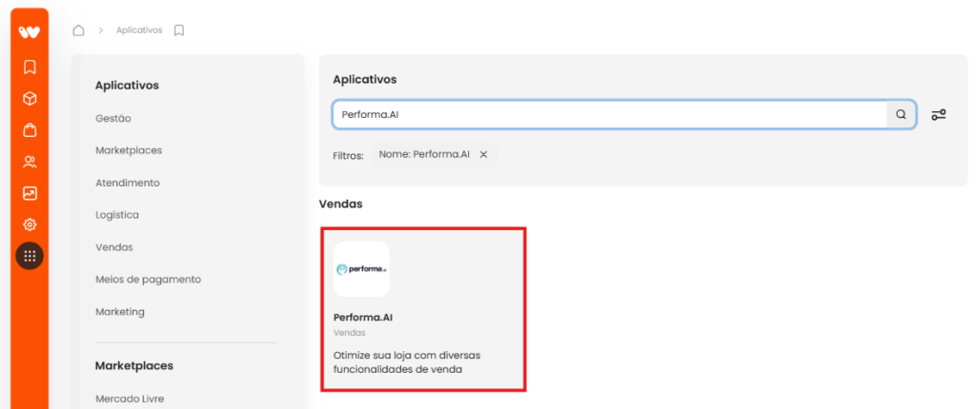Open the shopping bag orders icon
Screen dimensions: 976x409
click(x=30, y=130)
